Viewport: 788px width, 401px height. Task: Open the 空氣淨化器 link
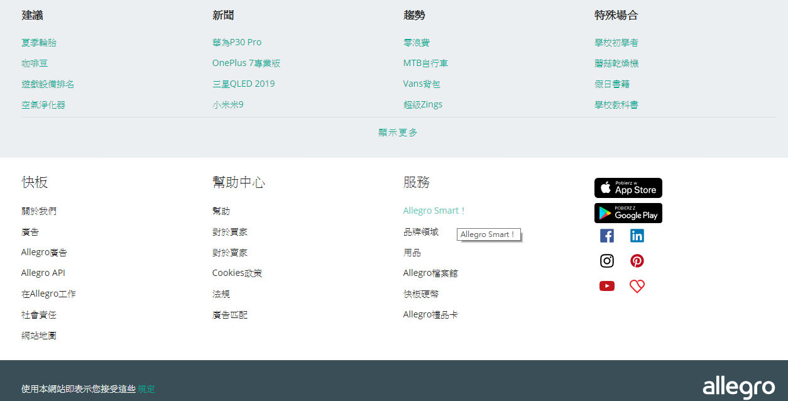point(43,105)
